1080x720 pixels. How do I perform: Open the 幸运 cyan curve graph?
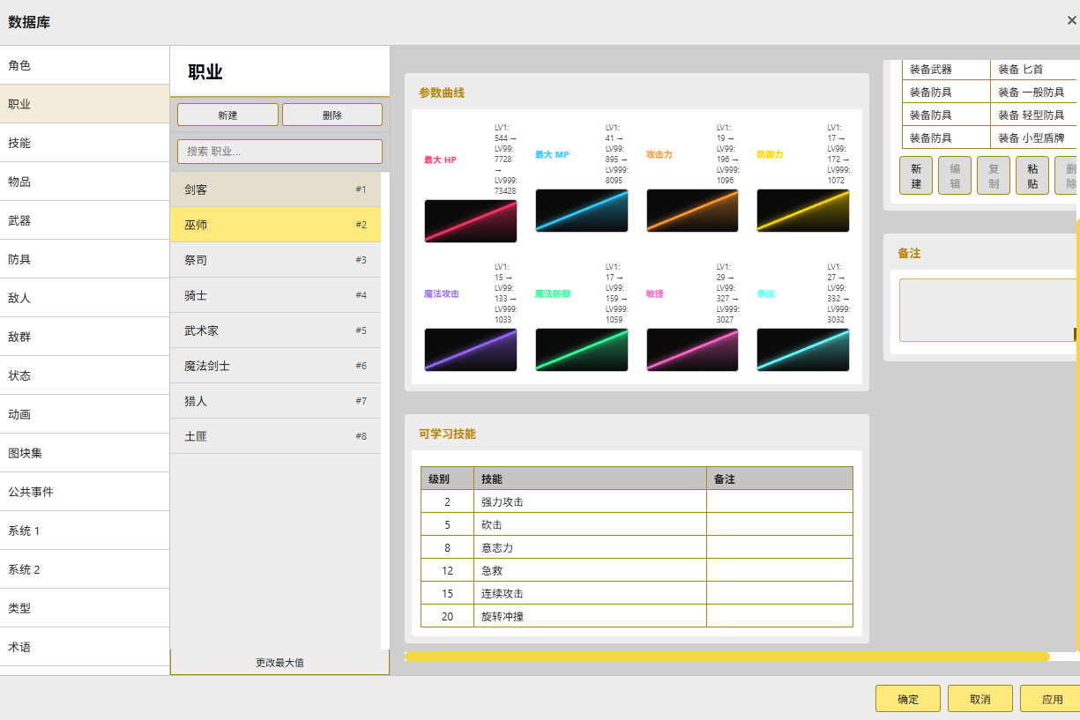click(803, 350)
